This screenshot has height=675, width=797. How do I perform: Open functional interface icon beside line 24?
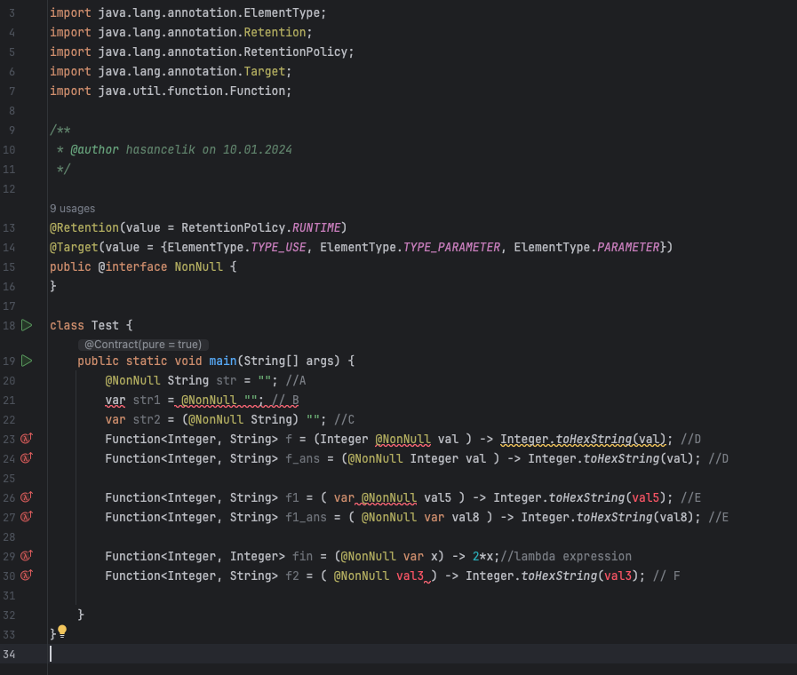tap(27, 458)
